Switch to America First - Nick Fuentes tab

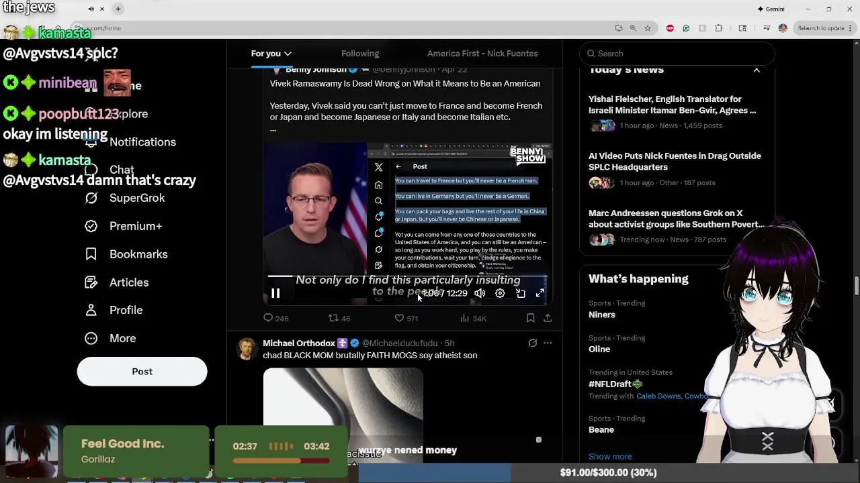482,54
